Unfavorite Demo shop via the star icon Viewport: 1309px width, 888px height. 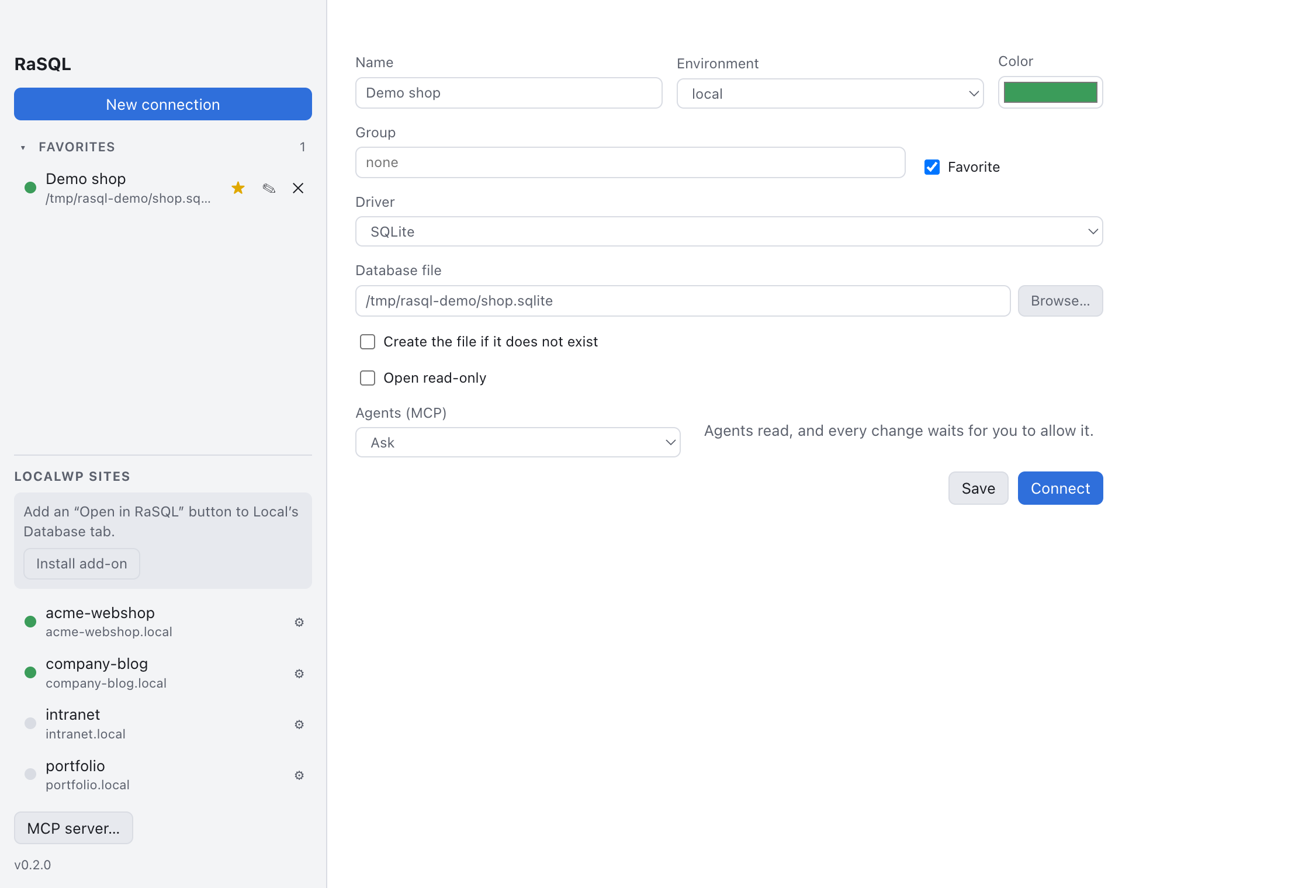238,188
